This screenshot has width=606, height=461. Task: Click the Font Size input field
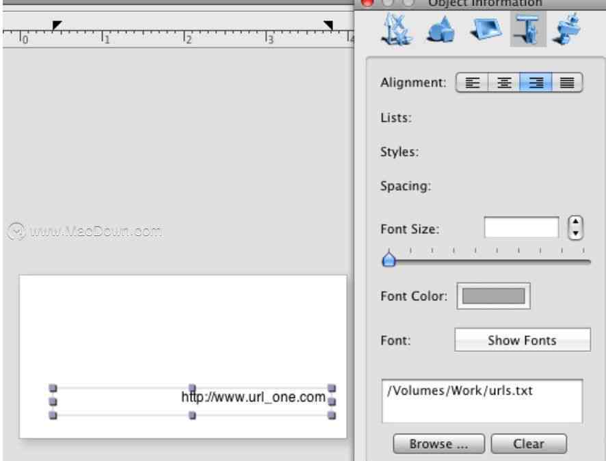click(x=521, y=227)
